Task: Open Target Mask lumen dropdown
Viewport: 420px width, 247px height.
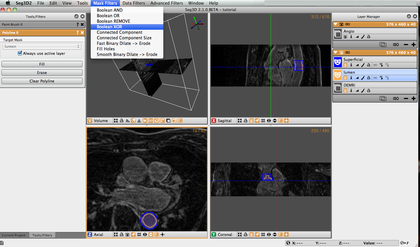Action: 42,46
